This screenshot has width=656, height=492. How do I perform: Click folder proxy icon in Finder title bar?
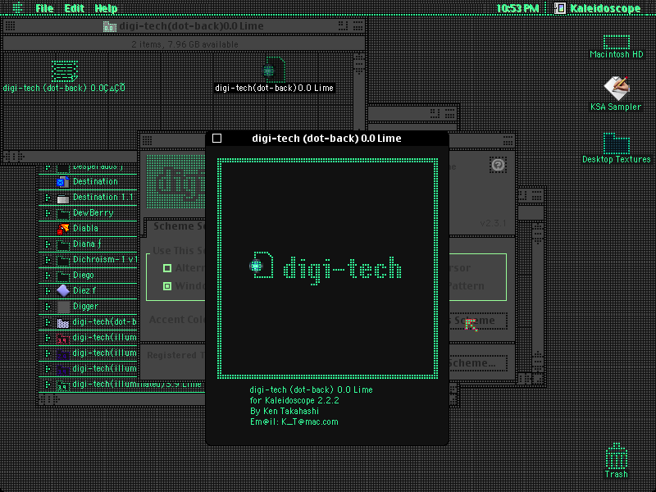click(x=110, y=26)
